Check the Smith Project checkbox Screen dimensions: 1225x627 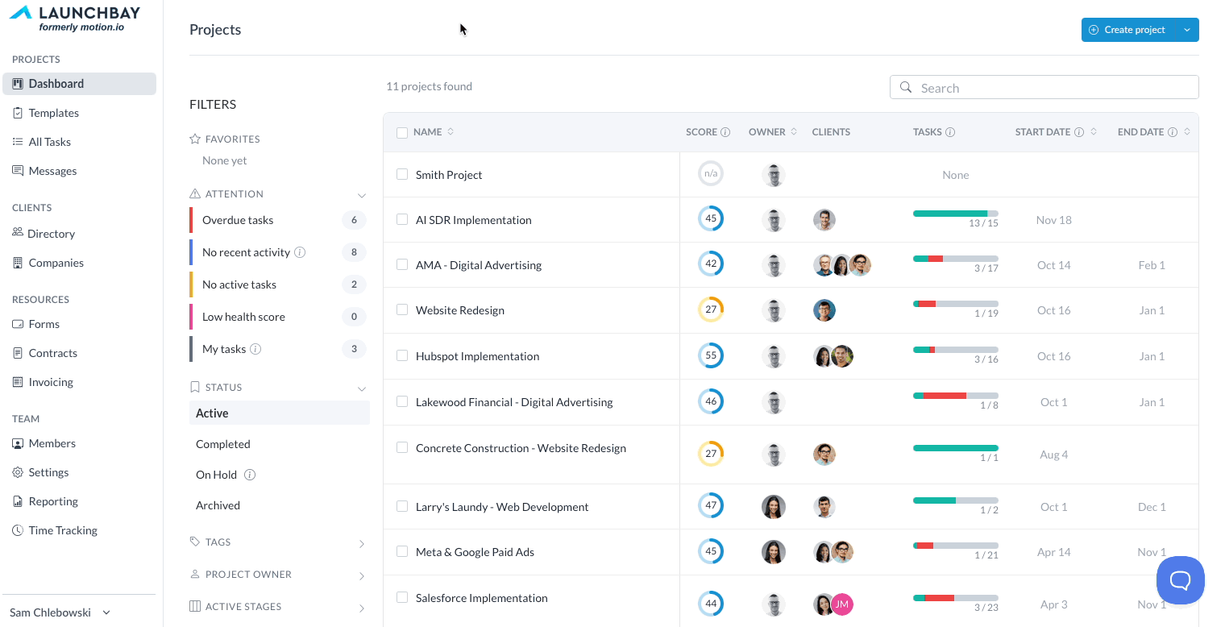coord(402,174)
